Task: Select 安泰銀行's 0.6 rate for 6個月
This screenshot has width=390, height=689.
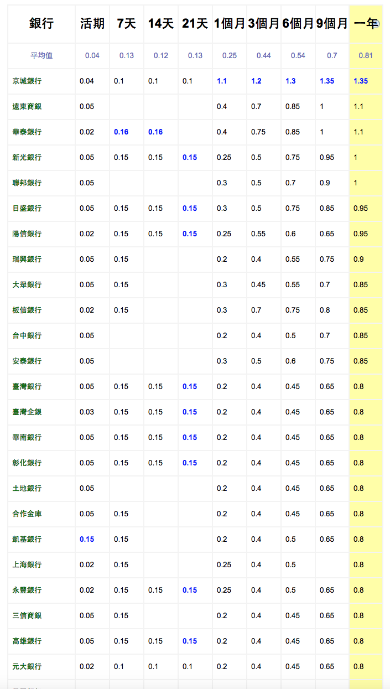Action: tap(290, 361)
